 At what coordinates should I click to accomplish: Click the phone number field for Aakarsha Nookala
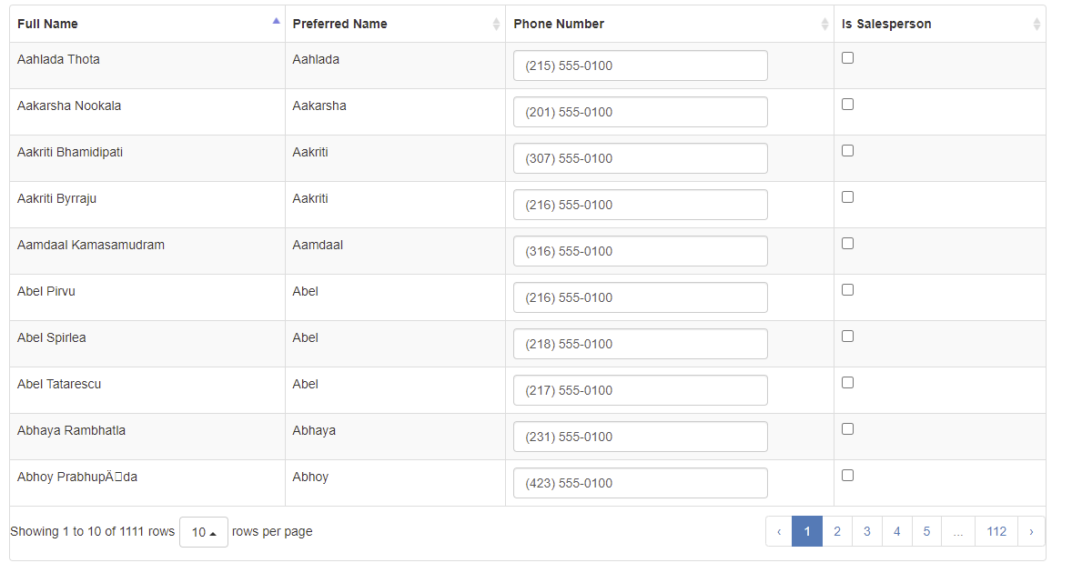click(640, 112)
